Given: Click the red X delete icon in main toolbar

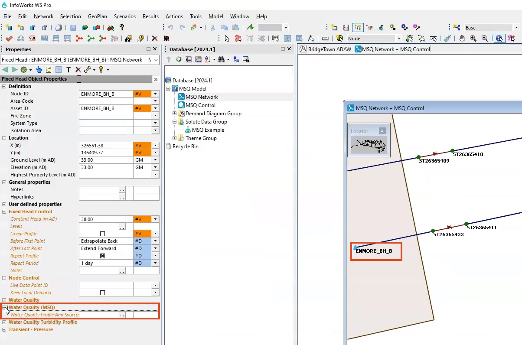Looking at the screenshot, I should point(154,39).
